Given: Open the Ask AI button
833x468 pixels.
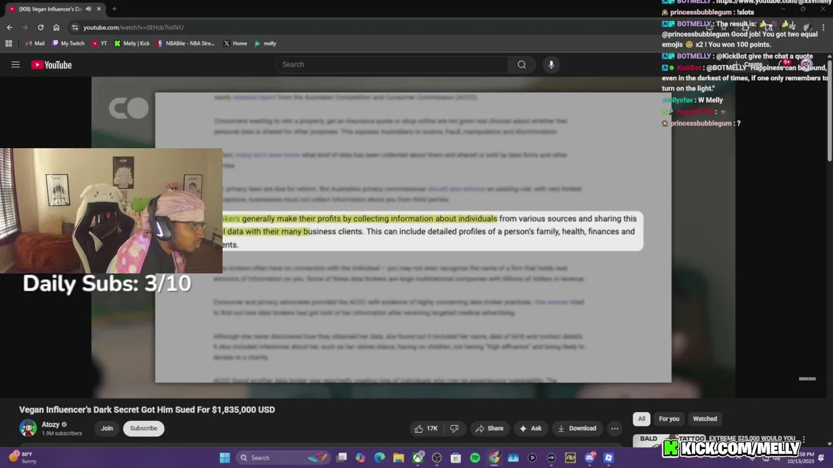Looking at the screenshot, I should click(530, 428).
